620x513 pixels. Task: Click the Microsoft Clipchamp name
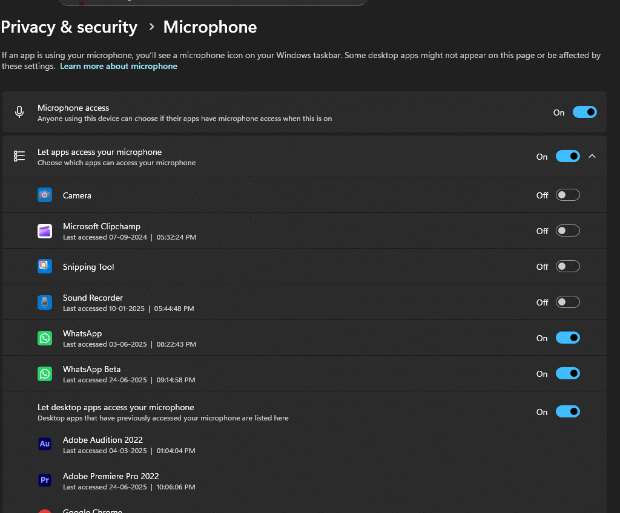pos(102,226)
